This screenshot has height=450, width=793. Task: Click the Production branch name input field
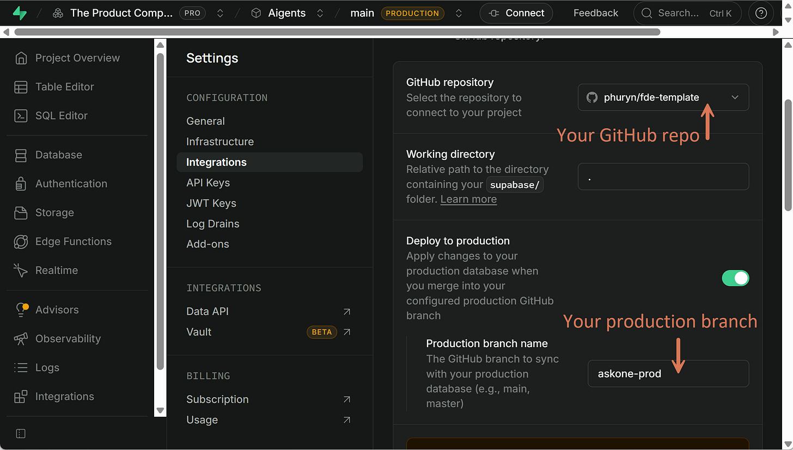668,374
